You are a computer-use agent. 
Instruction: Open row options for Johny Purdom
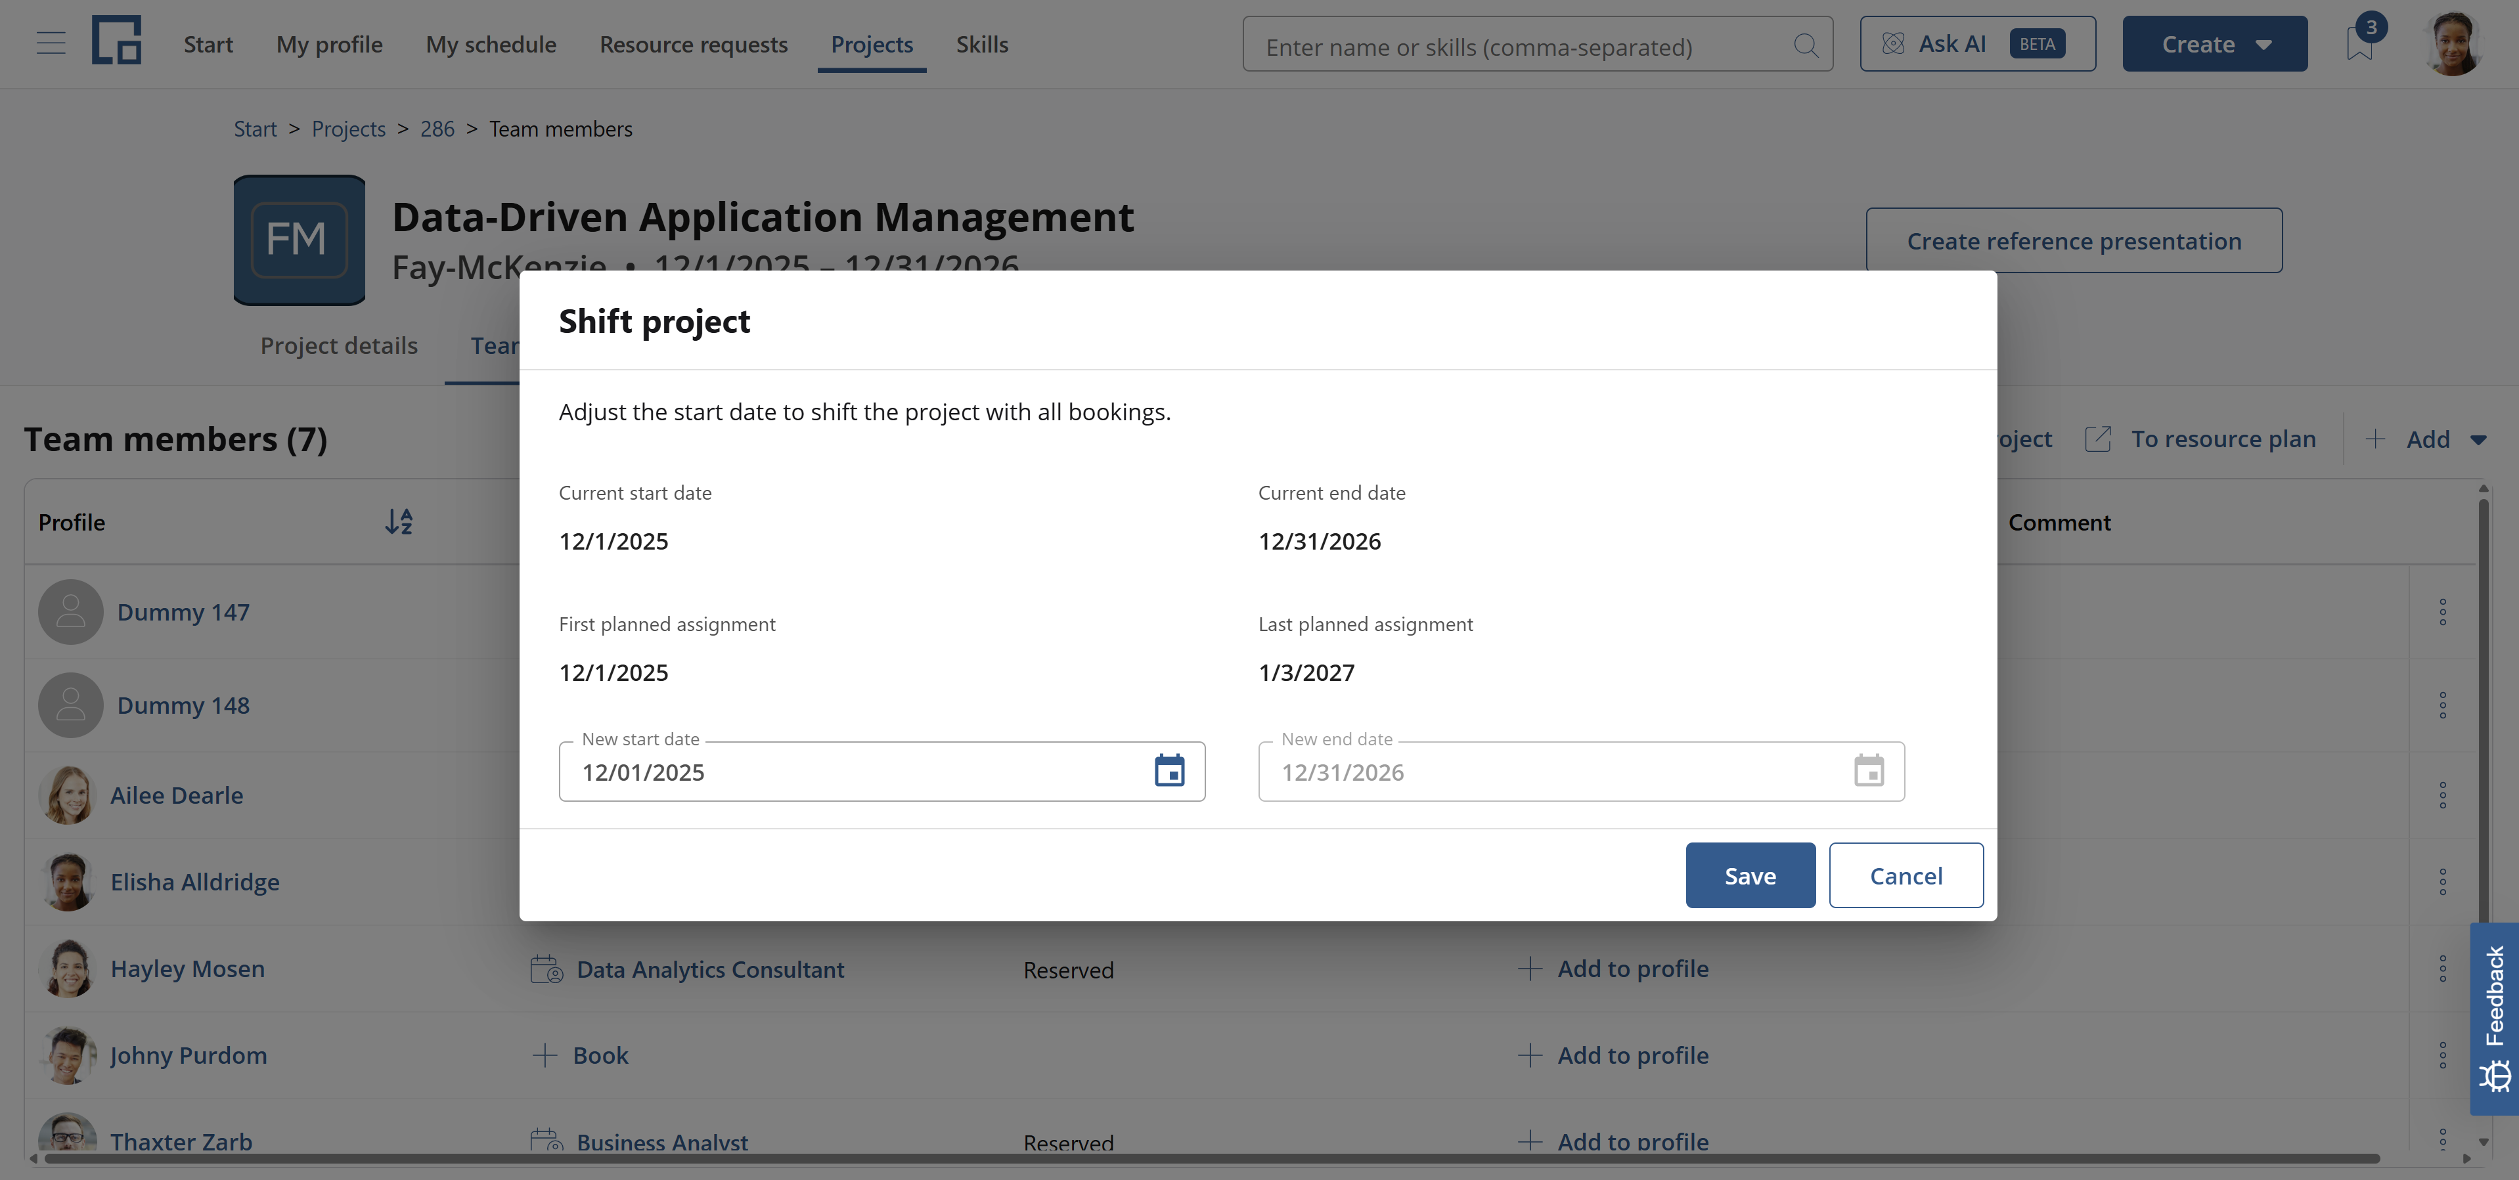click(2441, 1055)
